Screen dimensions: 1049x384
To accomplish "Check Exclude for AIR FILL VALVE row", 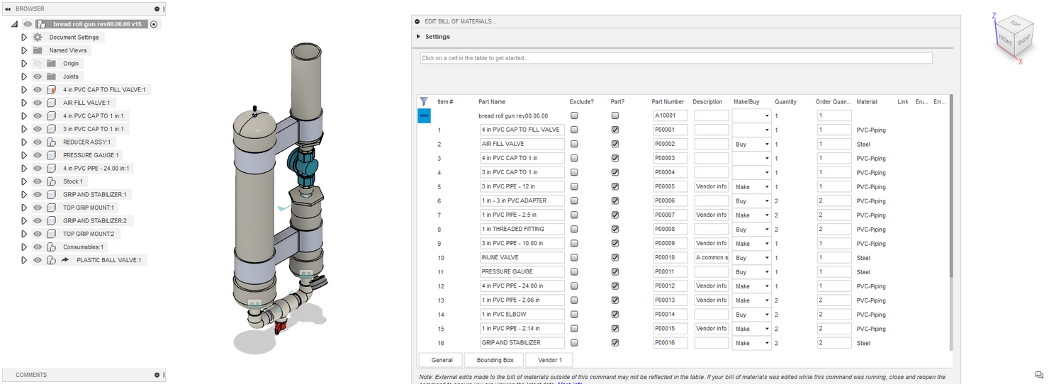I will (574, 144).
